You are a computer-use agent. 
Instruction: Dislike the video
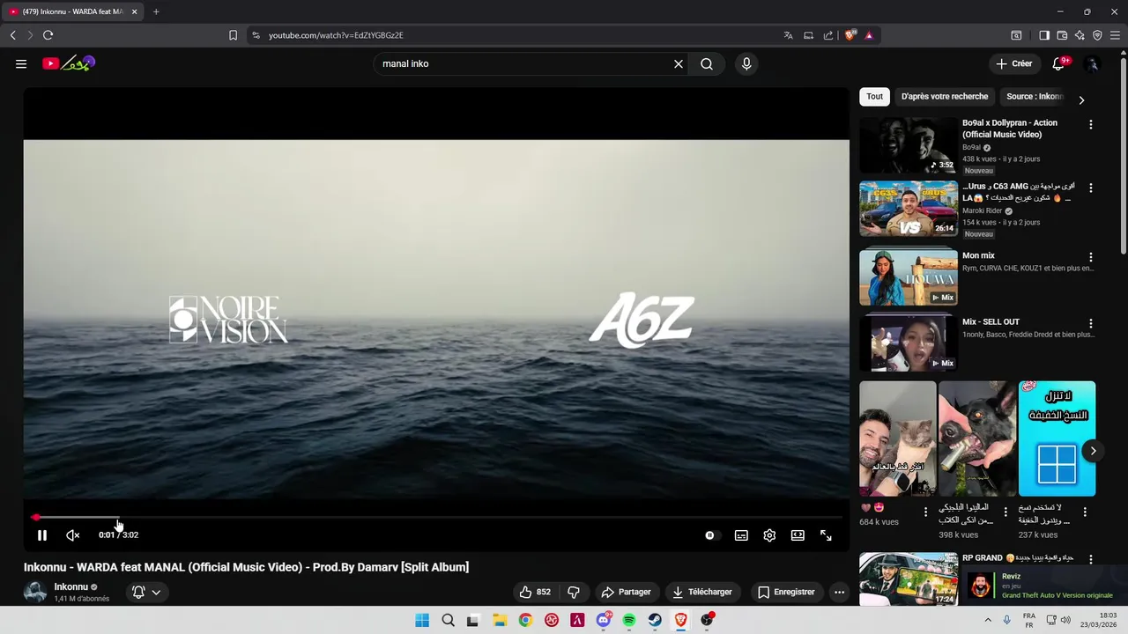574,592
